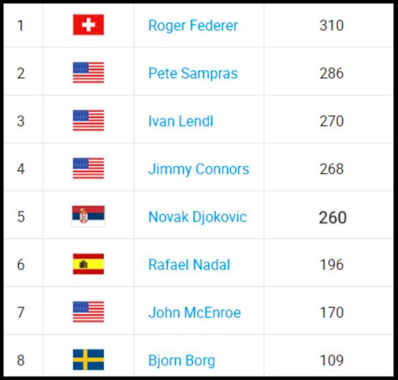The image size is (398, 380).
Task: Click the 260 value in Djokovic's row
Action: [x=333, y=218]
